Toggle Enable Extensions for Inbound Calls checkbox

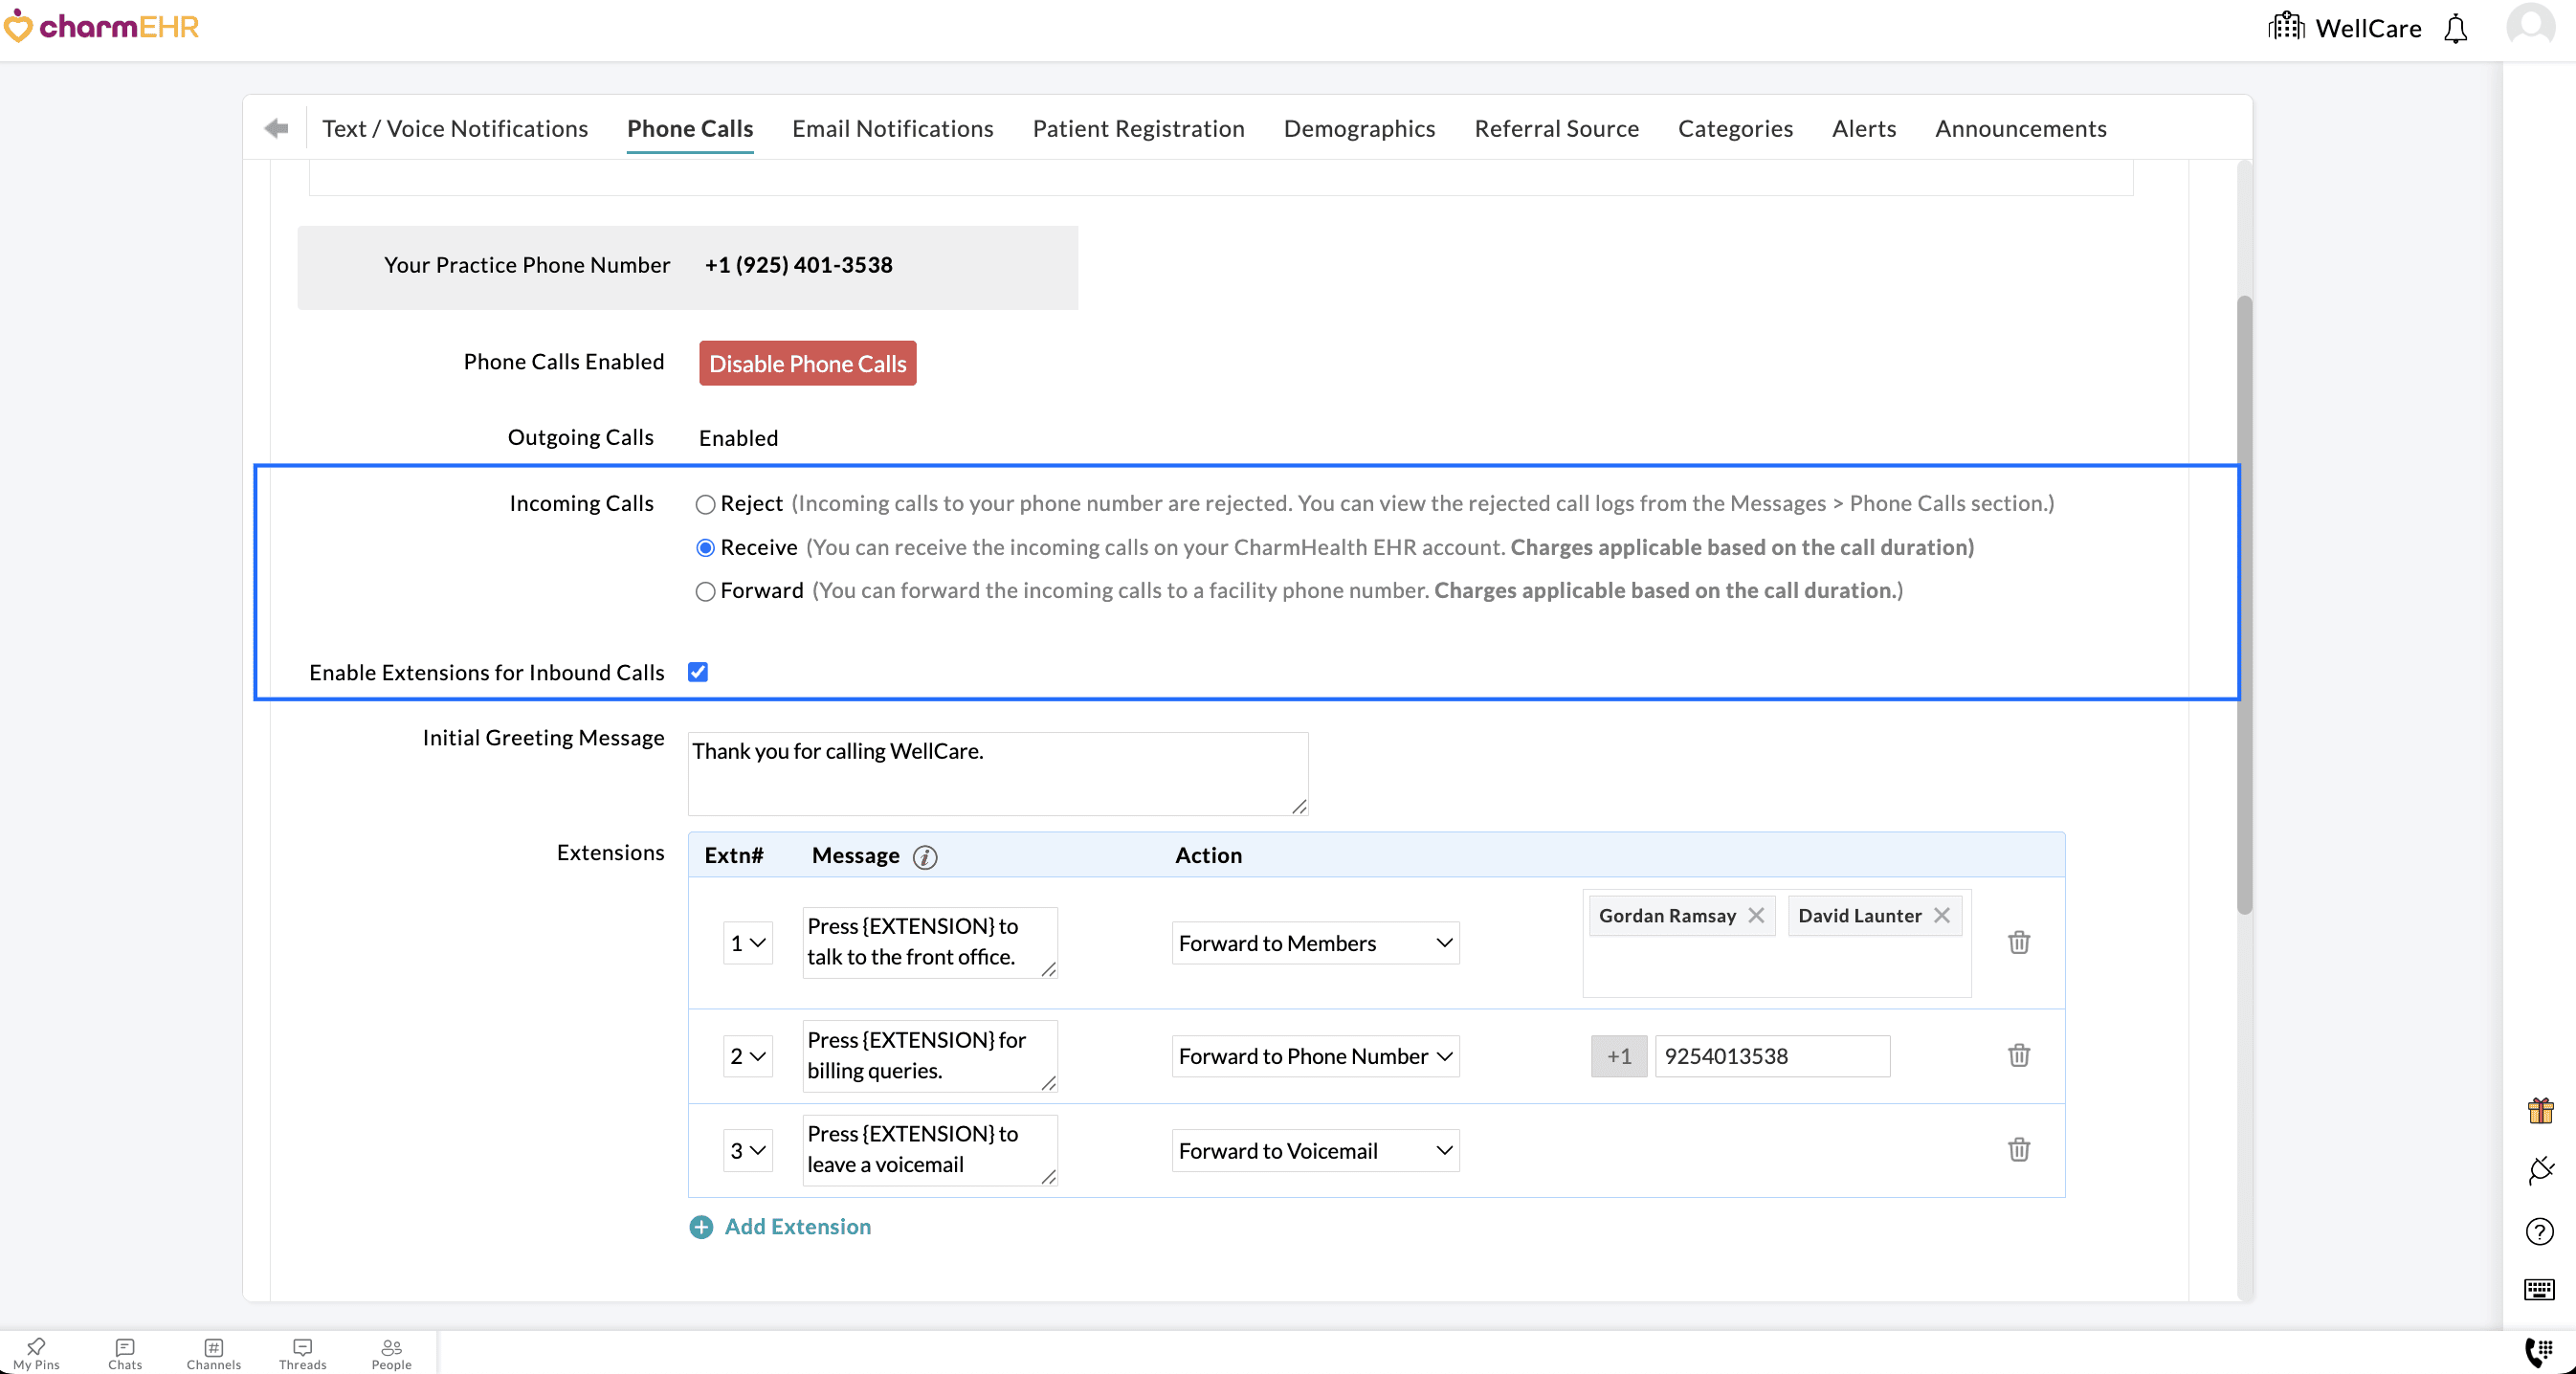[698, 672]
